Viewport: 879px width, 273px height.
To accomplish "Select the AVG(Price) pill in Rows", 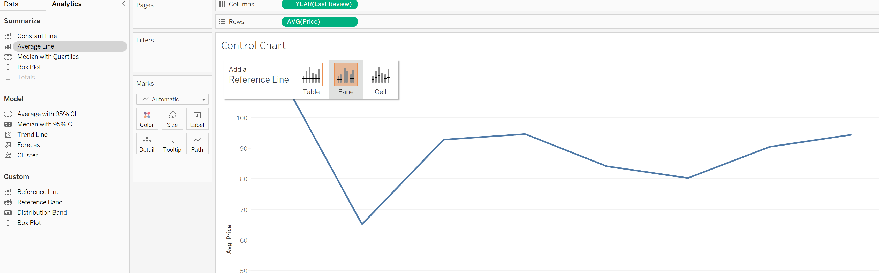I will (x=319, y=22).
